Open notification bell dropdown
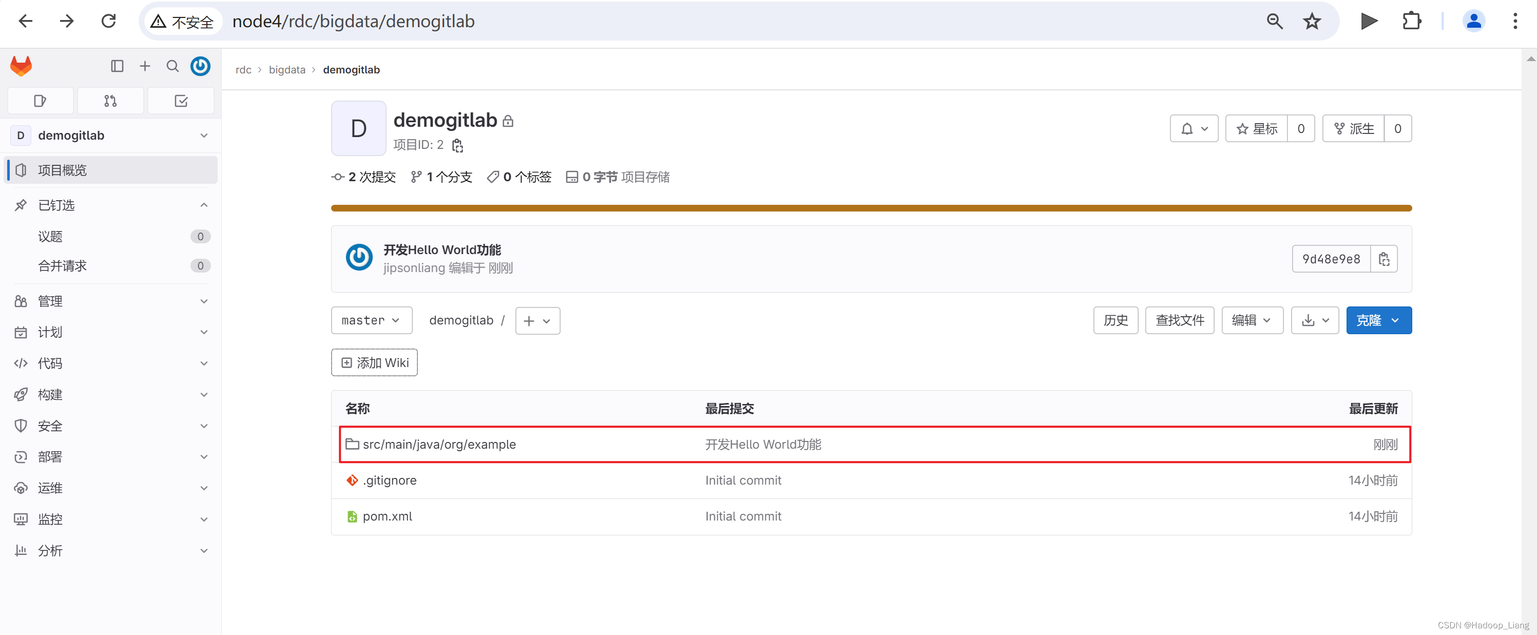 point(1194,128)
